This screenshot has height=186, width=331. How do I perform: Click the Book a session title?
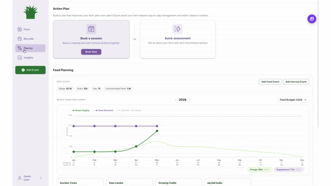click(x=91, y=38)
